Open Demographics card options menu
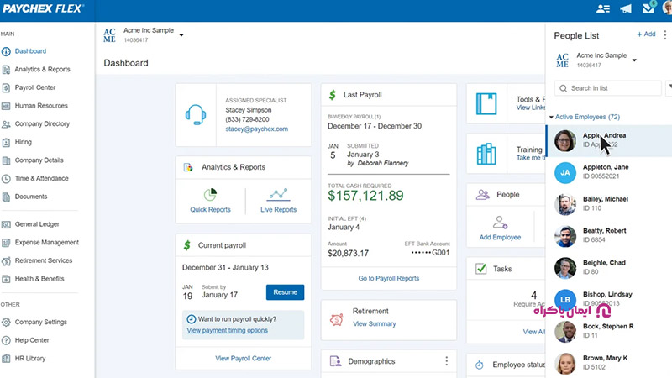This screenshot has width=672, height=378. coord(447,361)
